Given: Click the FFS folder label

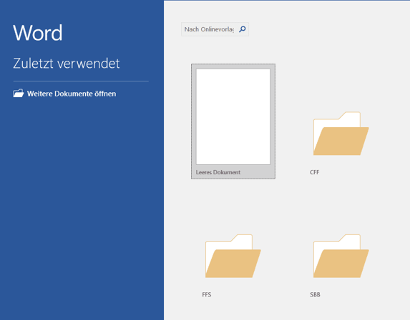Looking at the screenshot, I should (x=207, y=295).
